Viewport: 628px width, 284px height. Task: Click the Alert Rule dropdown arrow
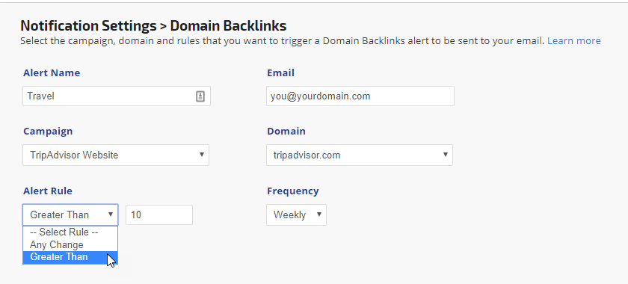tap(111, 214)
